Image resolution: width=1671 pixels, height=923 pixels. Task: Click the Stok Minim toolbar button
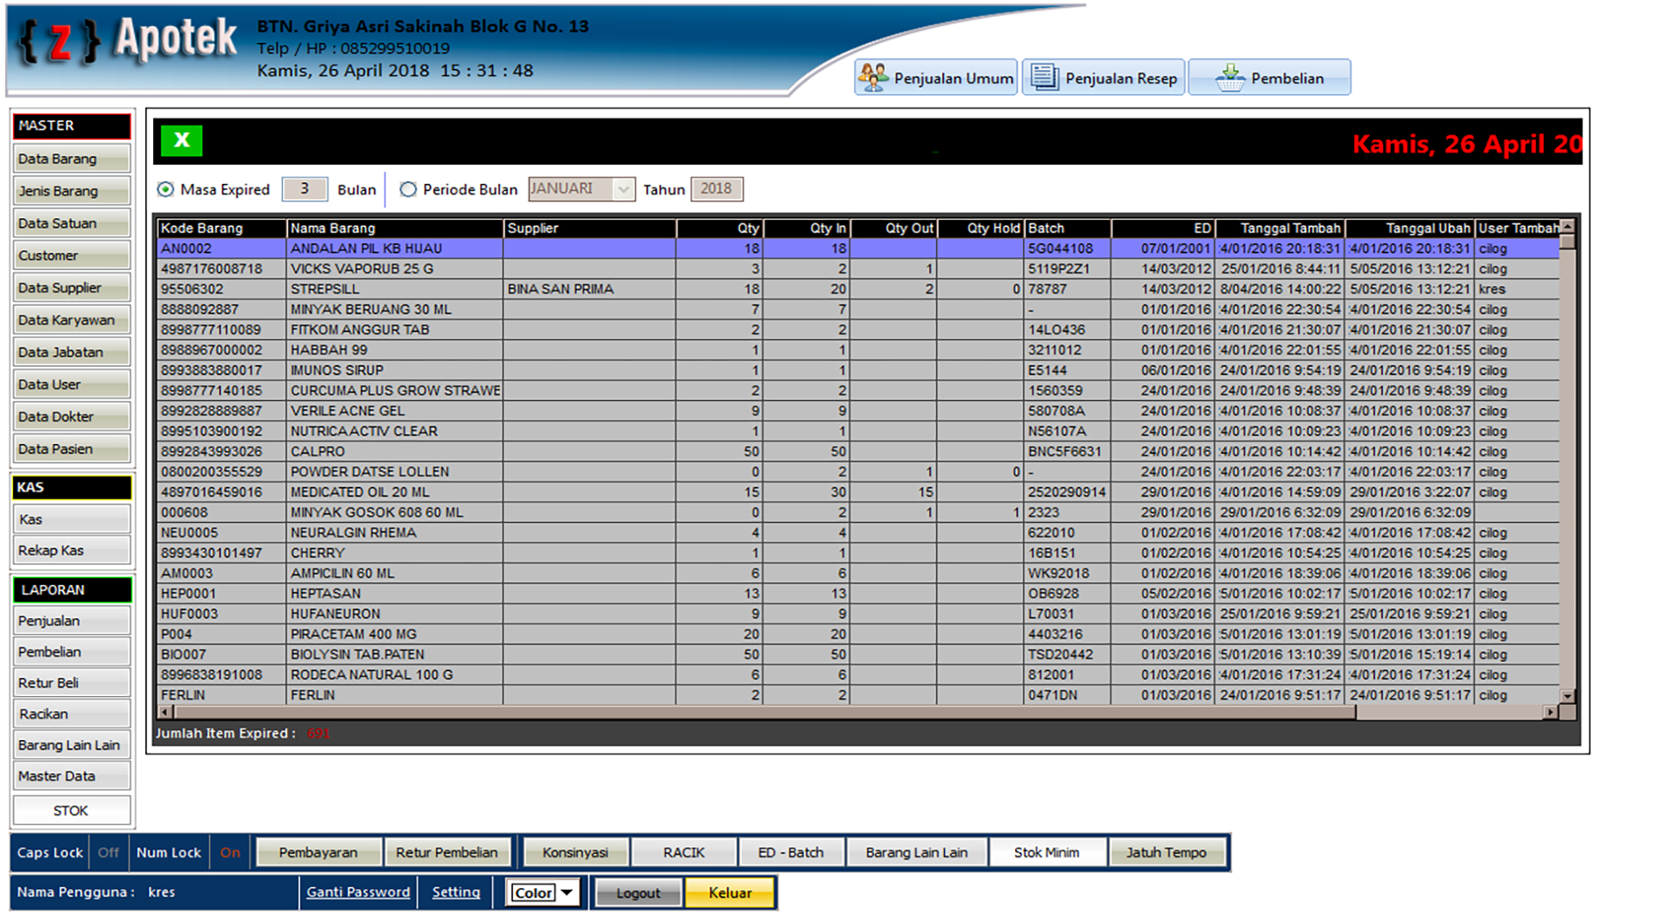pos(1046,852)
